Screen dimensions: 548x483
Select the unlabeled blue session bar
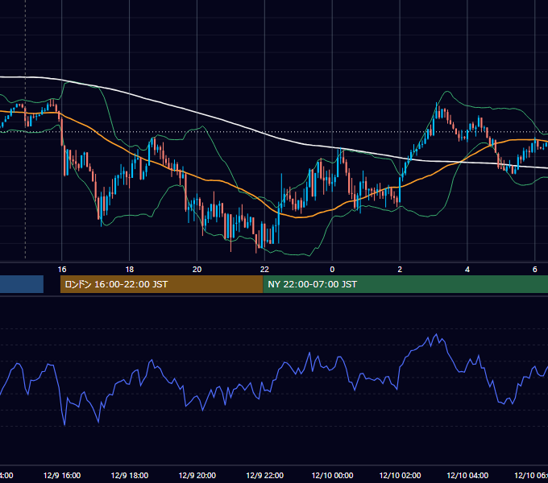(x=22, y=284)
